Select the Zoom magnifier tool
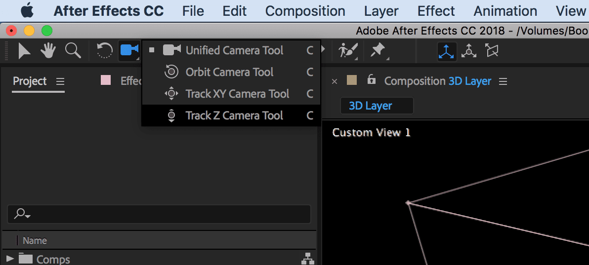Viewport: 589px width, 265px height. coord(73,50)
